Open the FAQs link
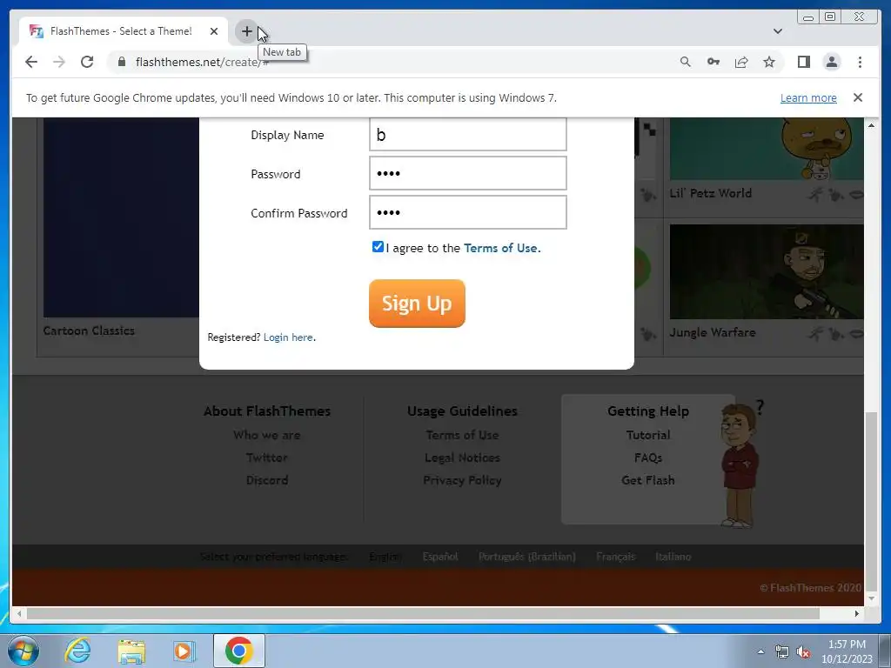 pos(647,458)
